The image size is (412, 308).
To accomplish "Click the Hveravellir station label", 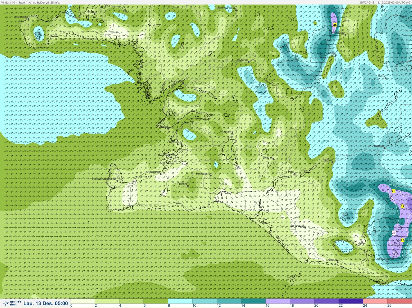I will coord(338,32).
